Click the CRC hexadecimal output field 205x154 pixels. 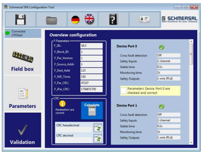click(x=74, y=130)
